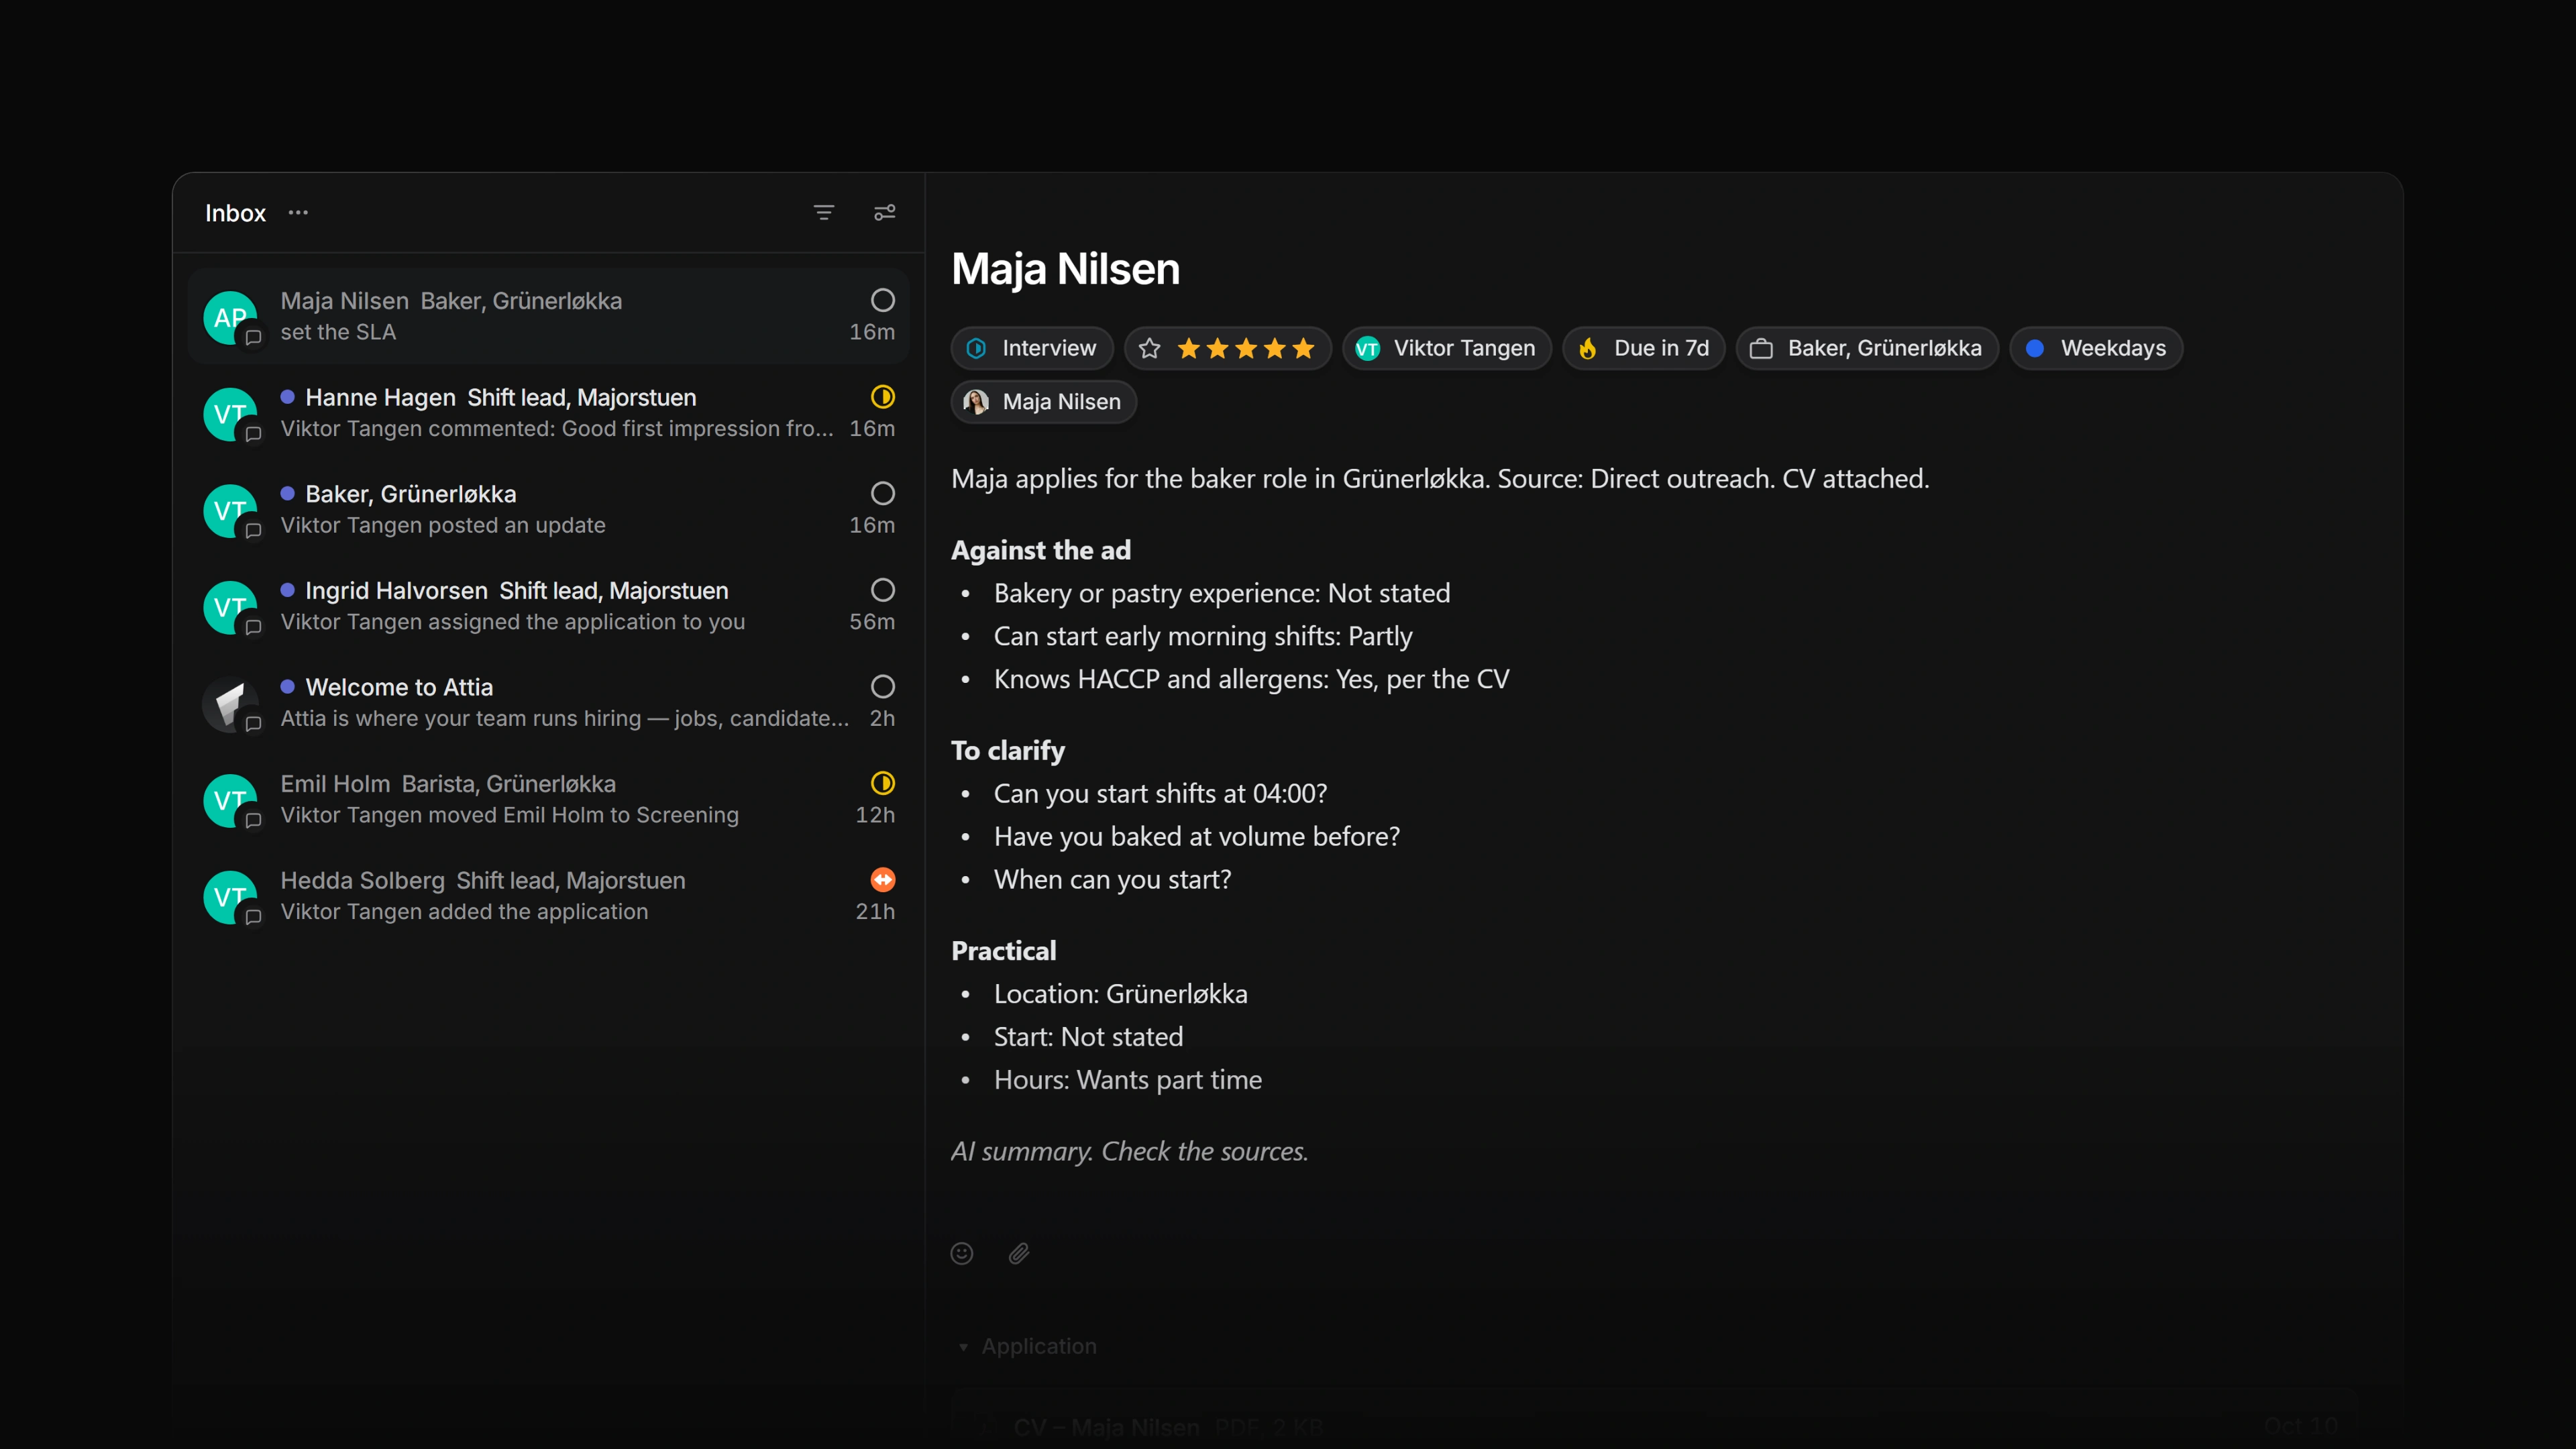Image resolution: width=2576 pixels, height=1449 pixels.
Task: Mark the Welcome to Attia notification done
Action: click(x=882, y=687)
